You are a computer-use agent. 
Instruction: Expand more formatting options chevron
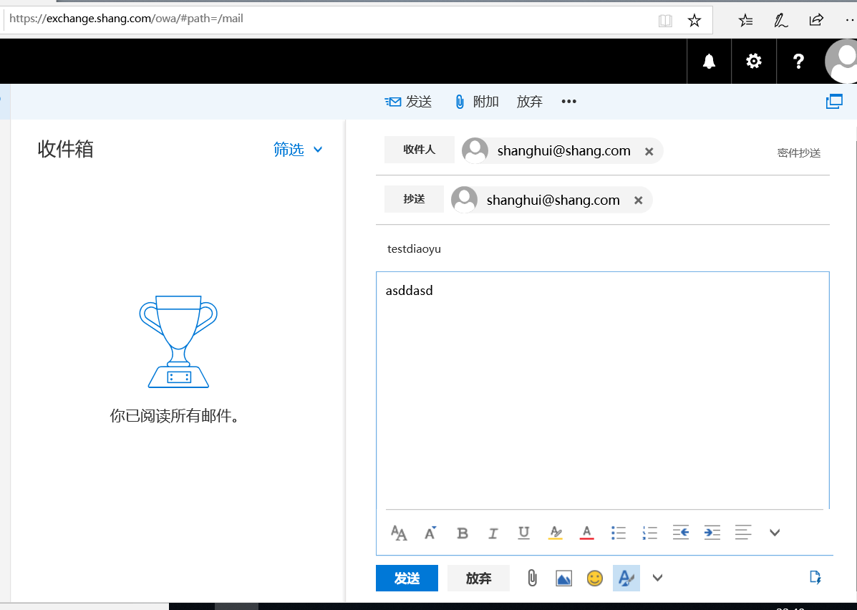(774, 533)
